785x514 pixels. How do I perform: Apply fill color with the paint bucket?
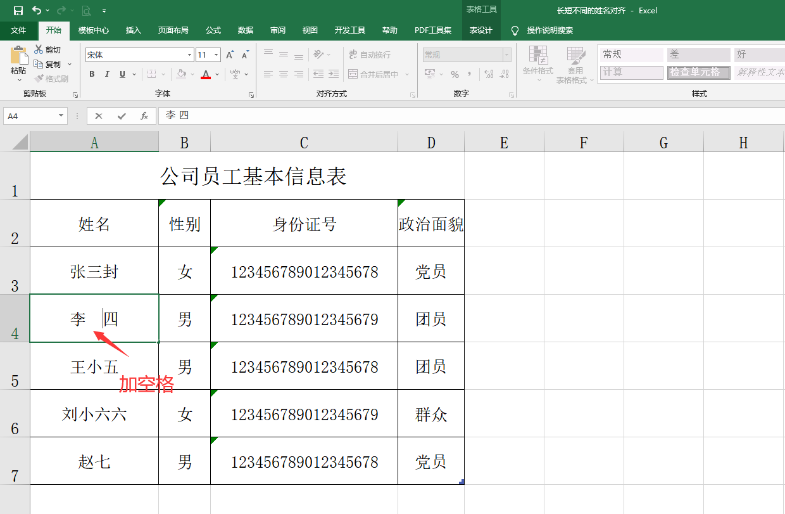182,74
